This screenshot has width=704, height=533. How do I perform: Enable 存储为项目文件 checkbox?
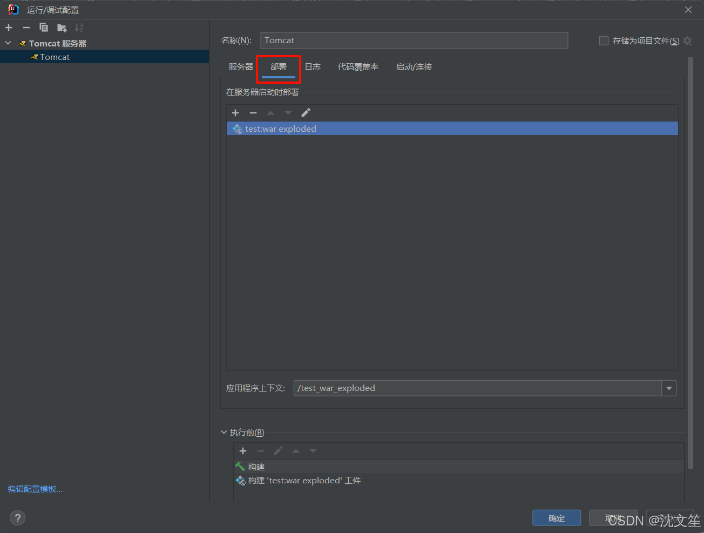pos(604,41)
